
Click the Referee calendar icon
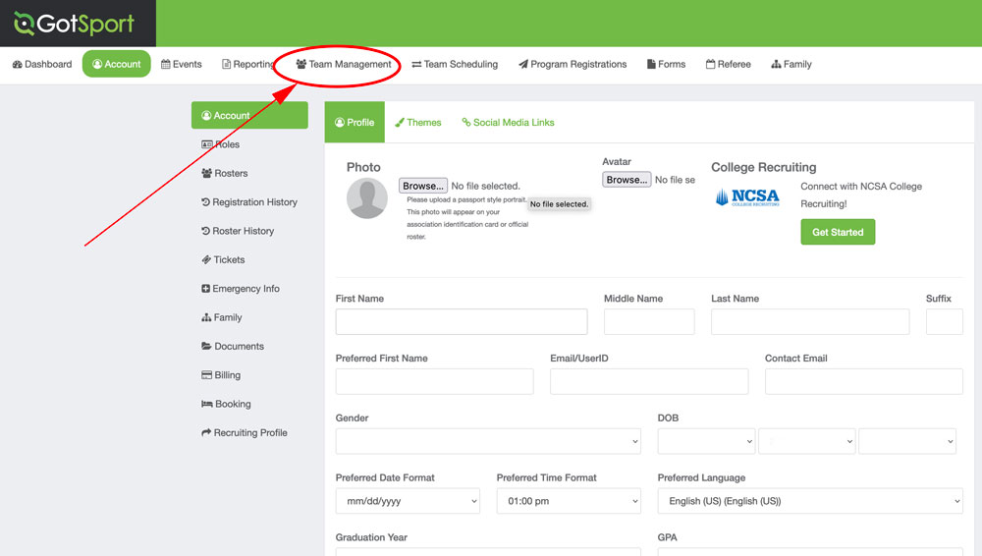click(710, 65)
